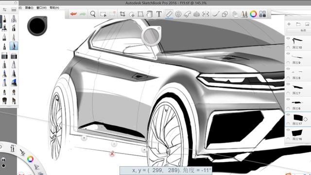Toggle the Symmetry tool
The width and height of the screenshot is (311, 175).
point(206,14)
